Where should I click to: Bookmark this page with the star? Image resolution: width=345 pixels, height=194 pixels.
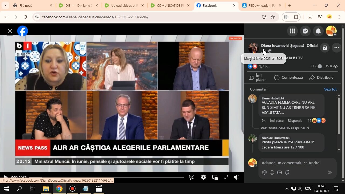pyautogui.click(x=273, y=17)
